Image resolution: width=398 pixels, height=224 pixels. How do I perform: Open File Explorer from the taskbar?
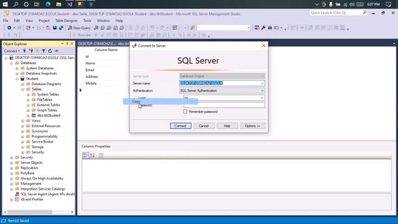pyautogui.click(x=58, y=4)
